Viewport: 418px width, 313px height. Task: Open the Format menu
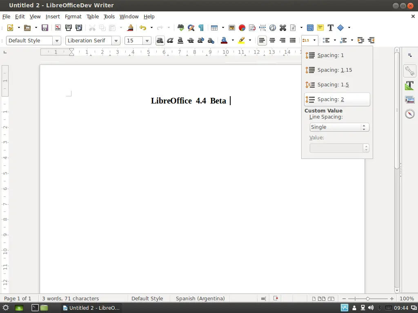[x=73, y=16]
